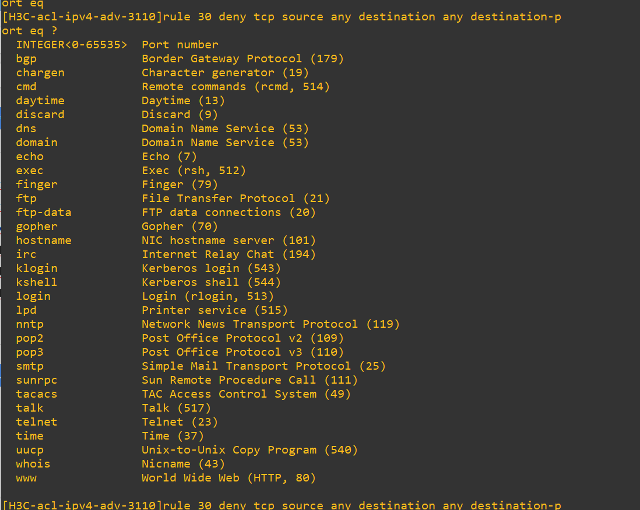This screenshot has width=640, height=510.
Task: Select the 'ftp-data' keyword entry
Action: click(x=44, y=212)
